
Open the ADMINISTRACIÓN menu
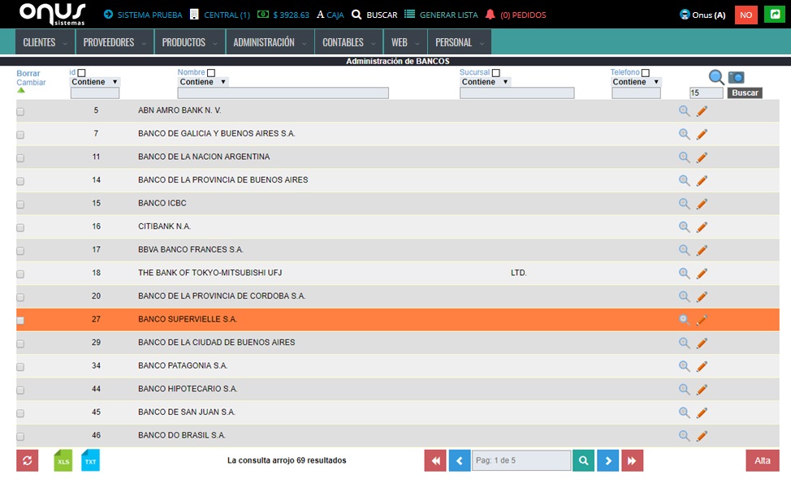(x=270, y=42)
